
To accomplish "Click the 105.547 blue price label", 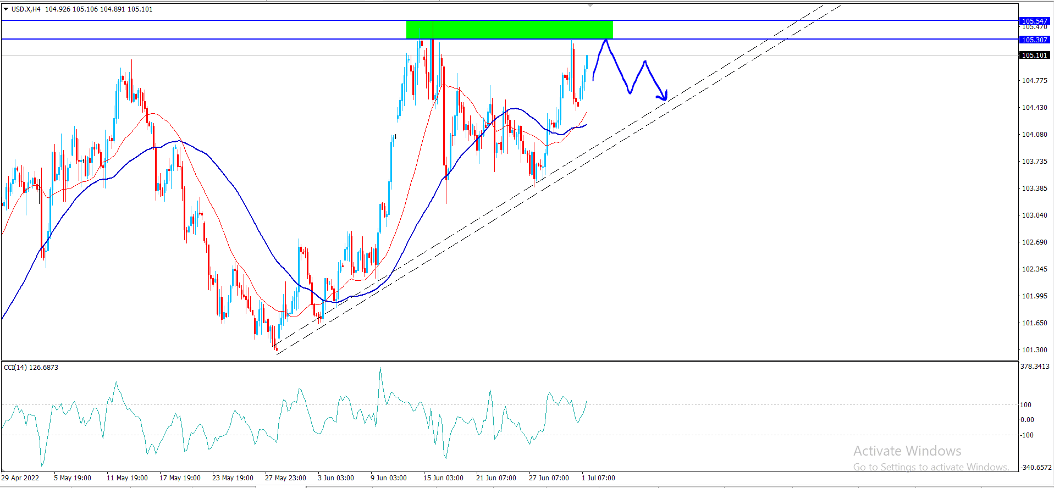I will (1034, 21).
